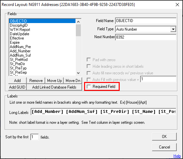Check the Required Field checkbox
Screen dimensions: 183x159
[89, 87]
